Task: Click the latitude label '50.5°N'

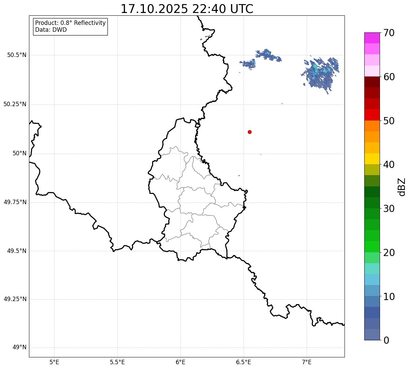Action: (x=17, y=55)
